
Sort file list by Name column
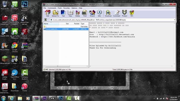(51, 24)
